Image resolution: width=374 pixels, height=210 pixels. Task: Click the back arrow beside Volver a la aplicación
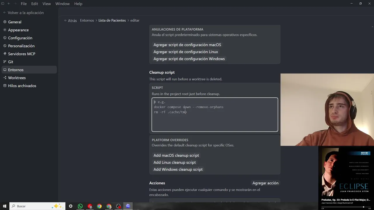pyautogui.click(x=4, y=13)
